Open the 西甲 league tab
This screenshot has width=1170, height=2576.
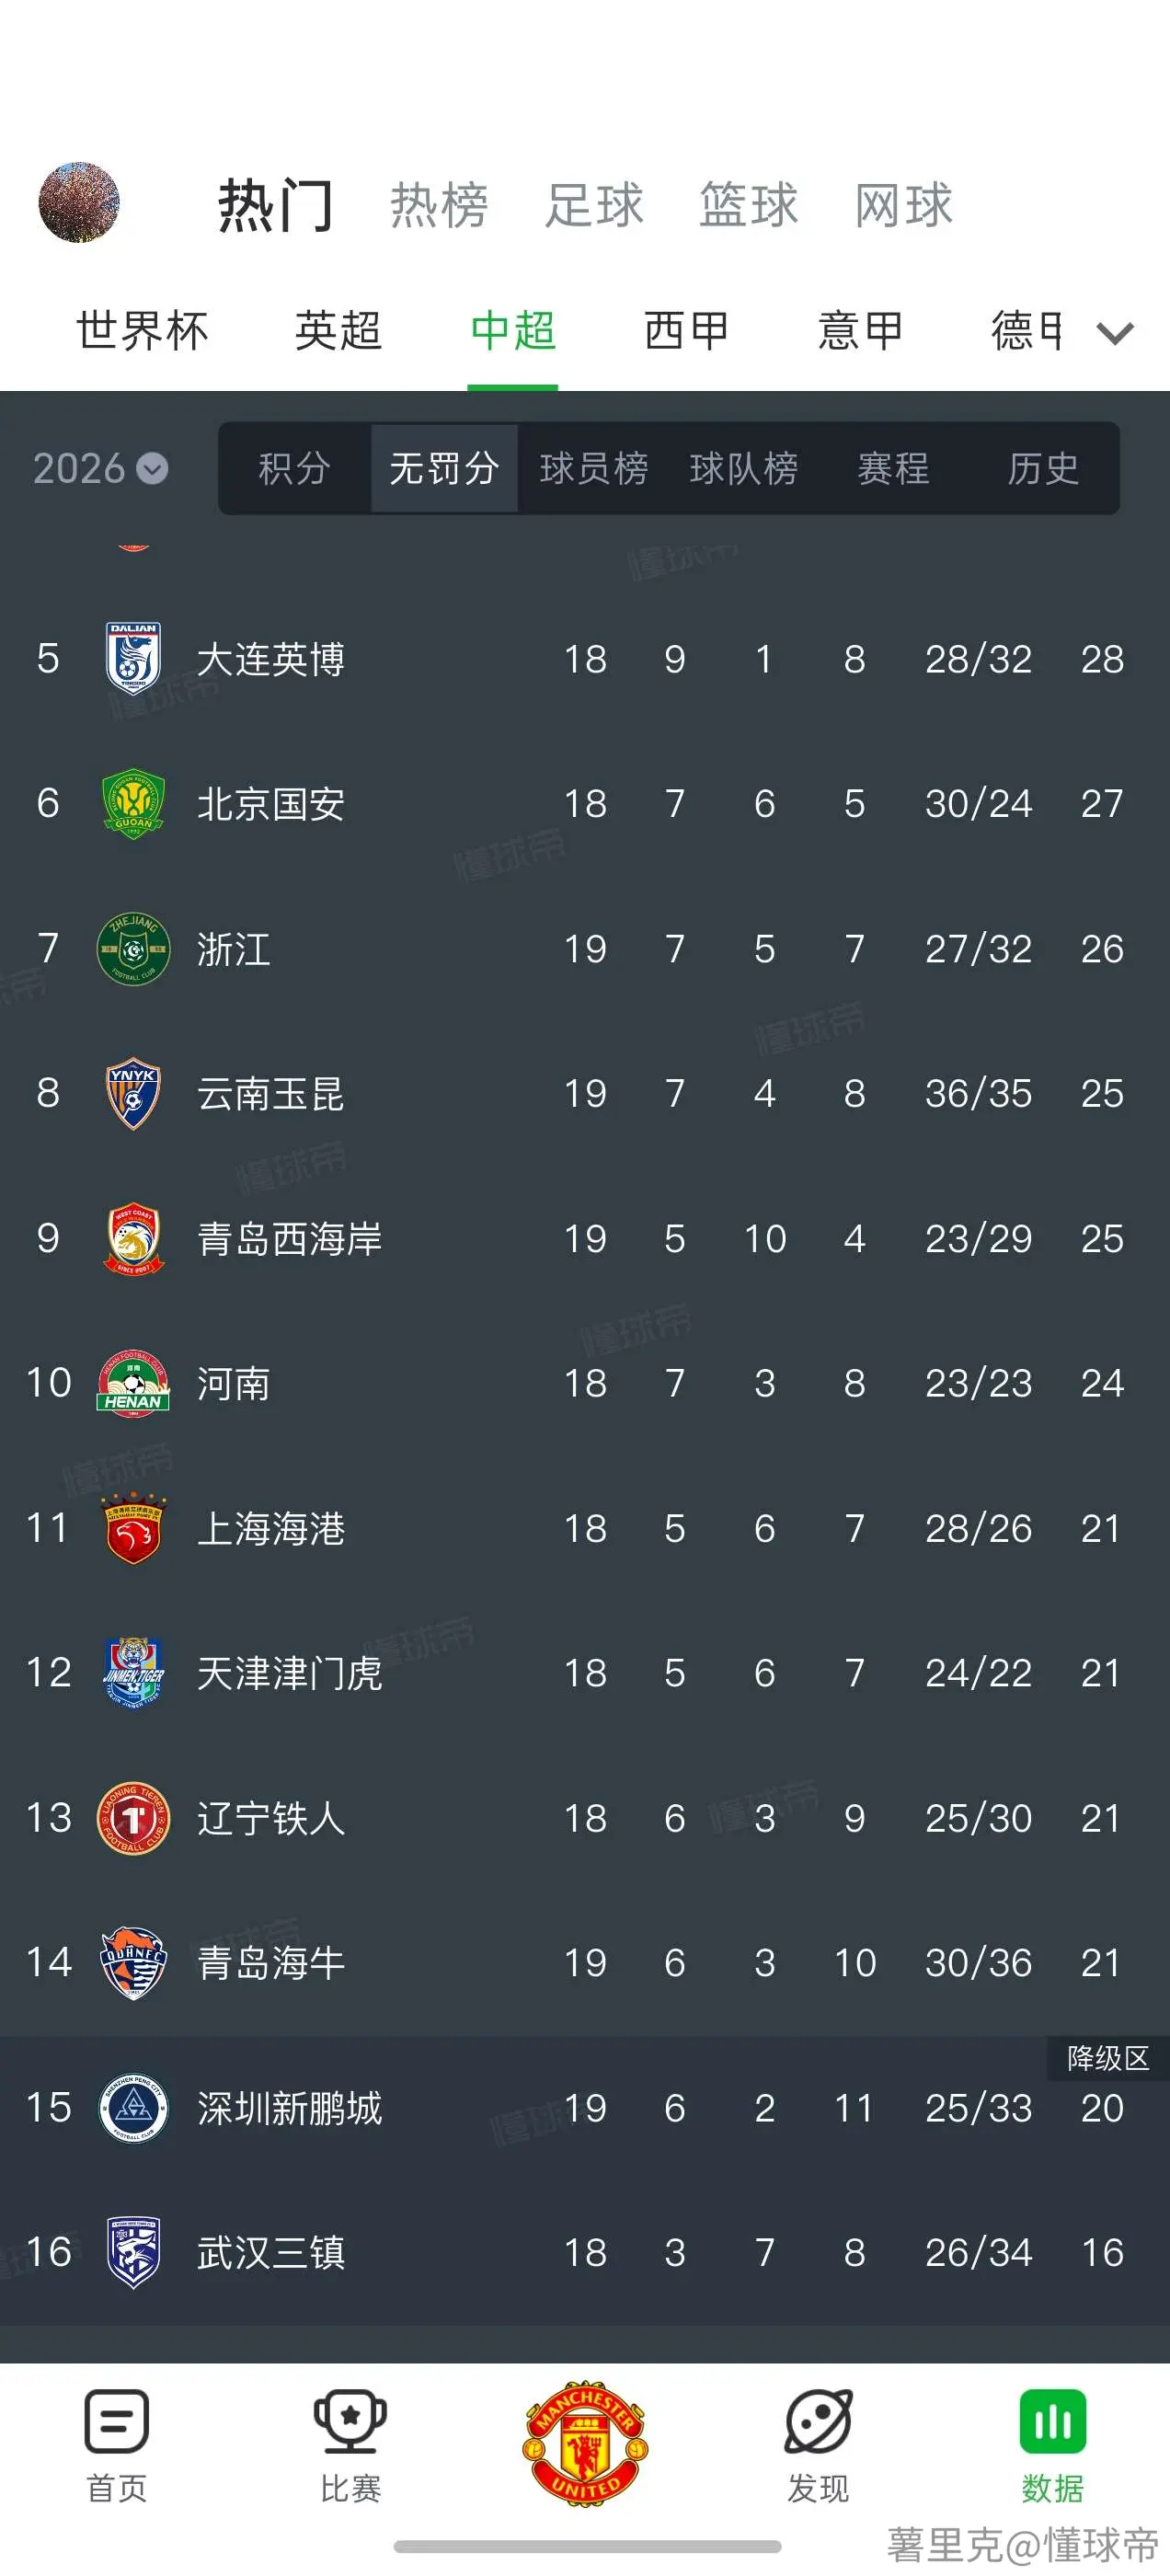click(x=686, y=331)
